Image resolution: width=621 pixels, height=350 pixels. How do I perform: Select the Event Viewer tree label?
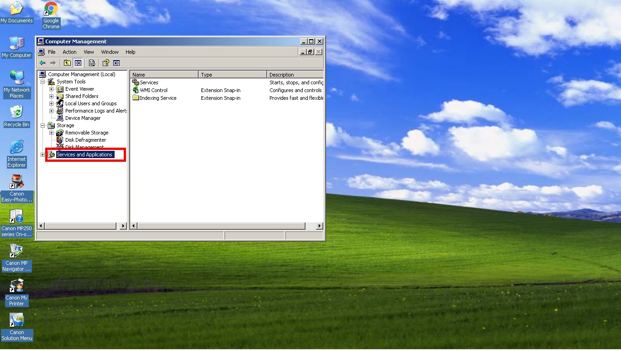point(79,89)
